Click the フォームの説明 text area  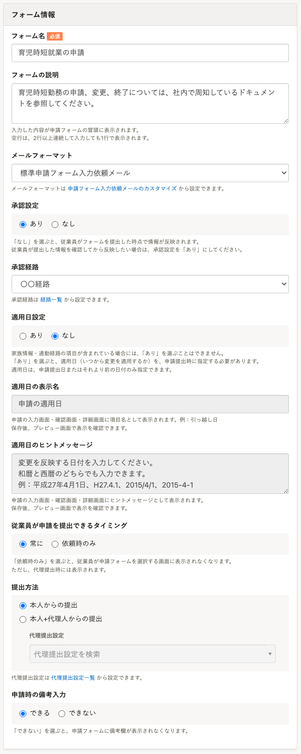click(150, 103)
